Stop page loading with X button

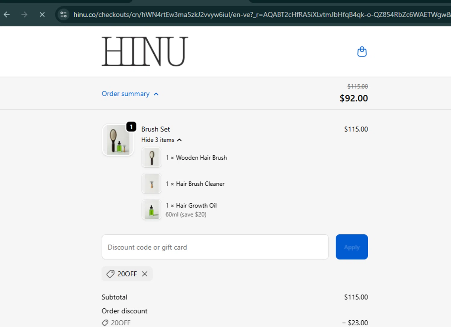42,14
